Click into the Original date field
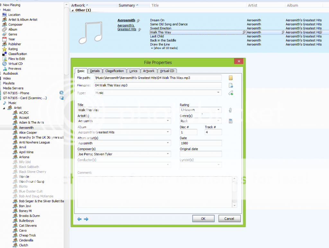 pos(200,154)
